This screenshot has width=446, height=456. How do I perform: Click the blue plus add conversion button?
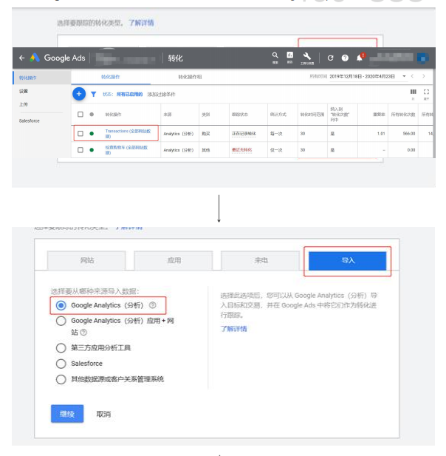coord(79,94)
